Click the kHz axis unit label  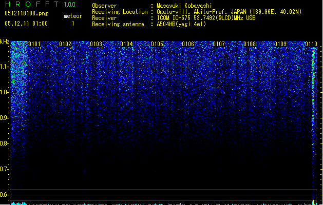click(5, 42)
